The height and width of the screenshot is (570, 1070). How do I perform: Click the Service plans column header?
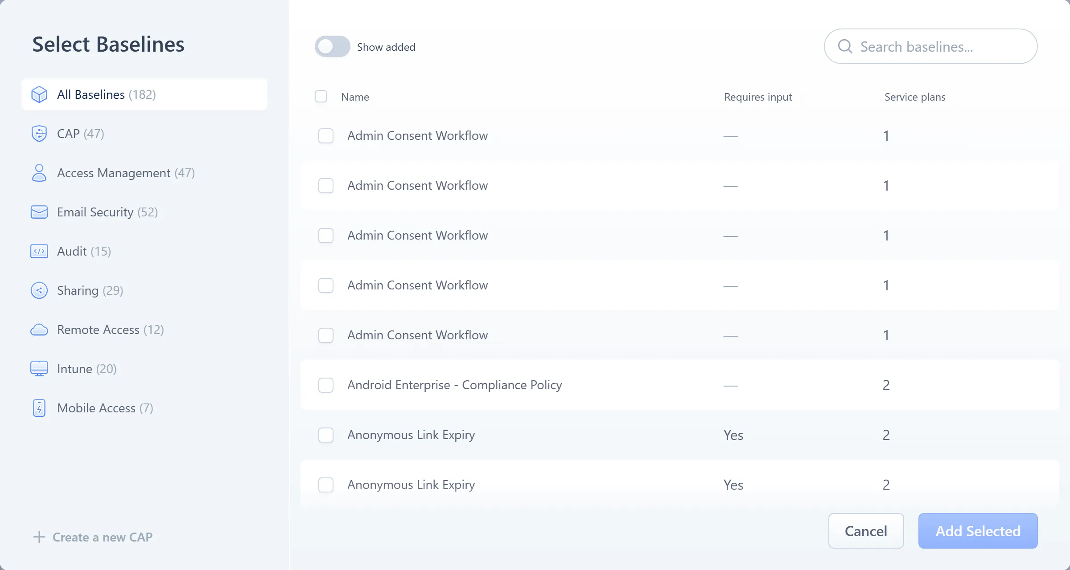tap(915, 97)
